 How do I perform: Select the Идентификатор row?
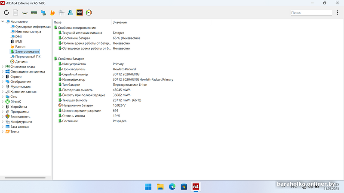tap(116, 79)
